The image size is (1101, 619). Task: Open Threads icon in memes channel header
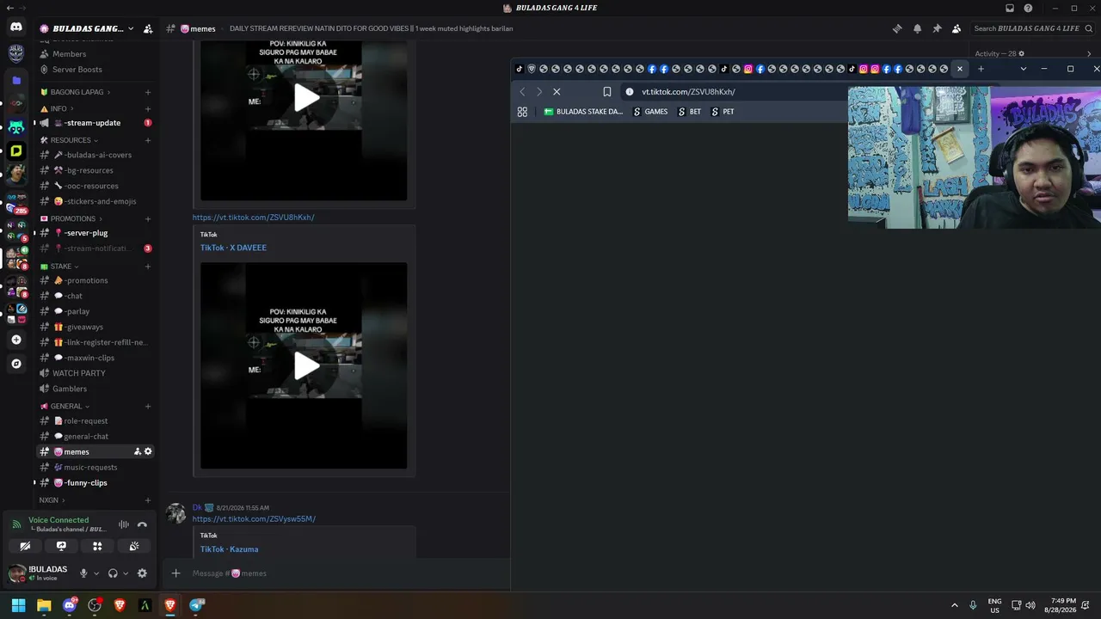[897, 28]
